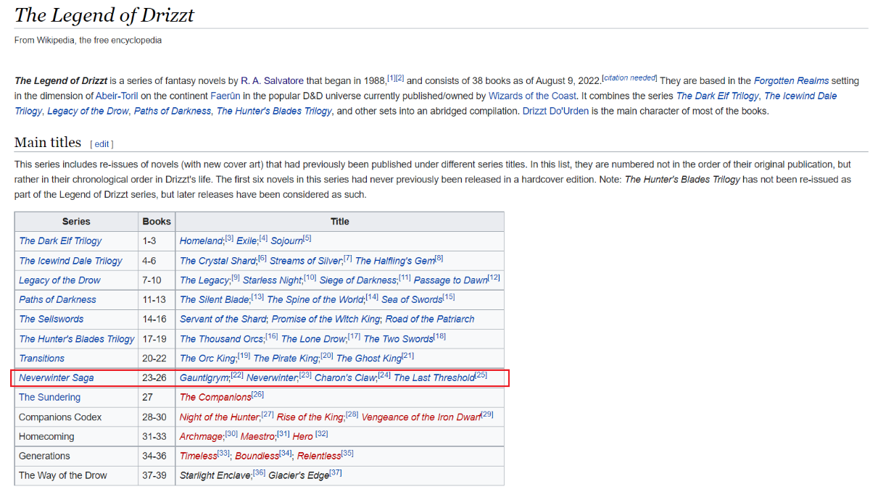Image resolution: width=870 pixels, height=497 pixels.
Task: Click the Siege of Darkness title
Action: (x=358, y=280)
